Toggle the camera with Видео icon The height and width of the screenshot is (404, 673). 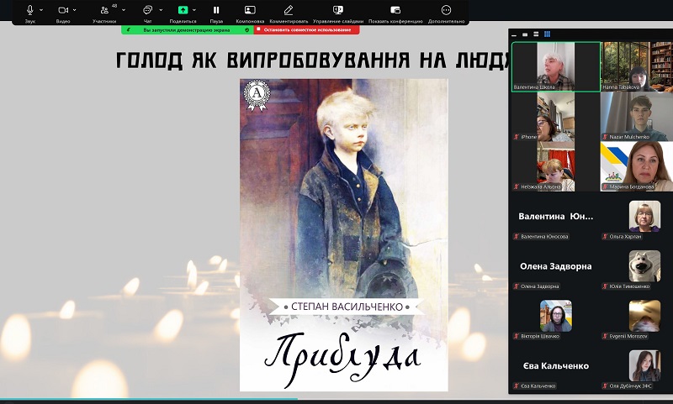[x=62, y=10]
